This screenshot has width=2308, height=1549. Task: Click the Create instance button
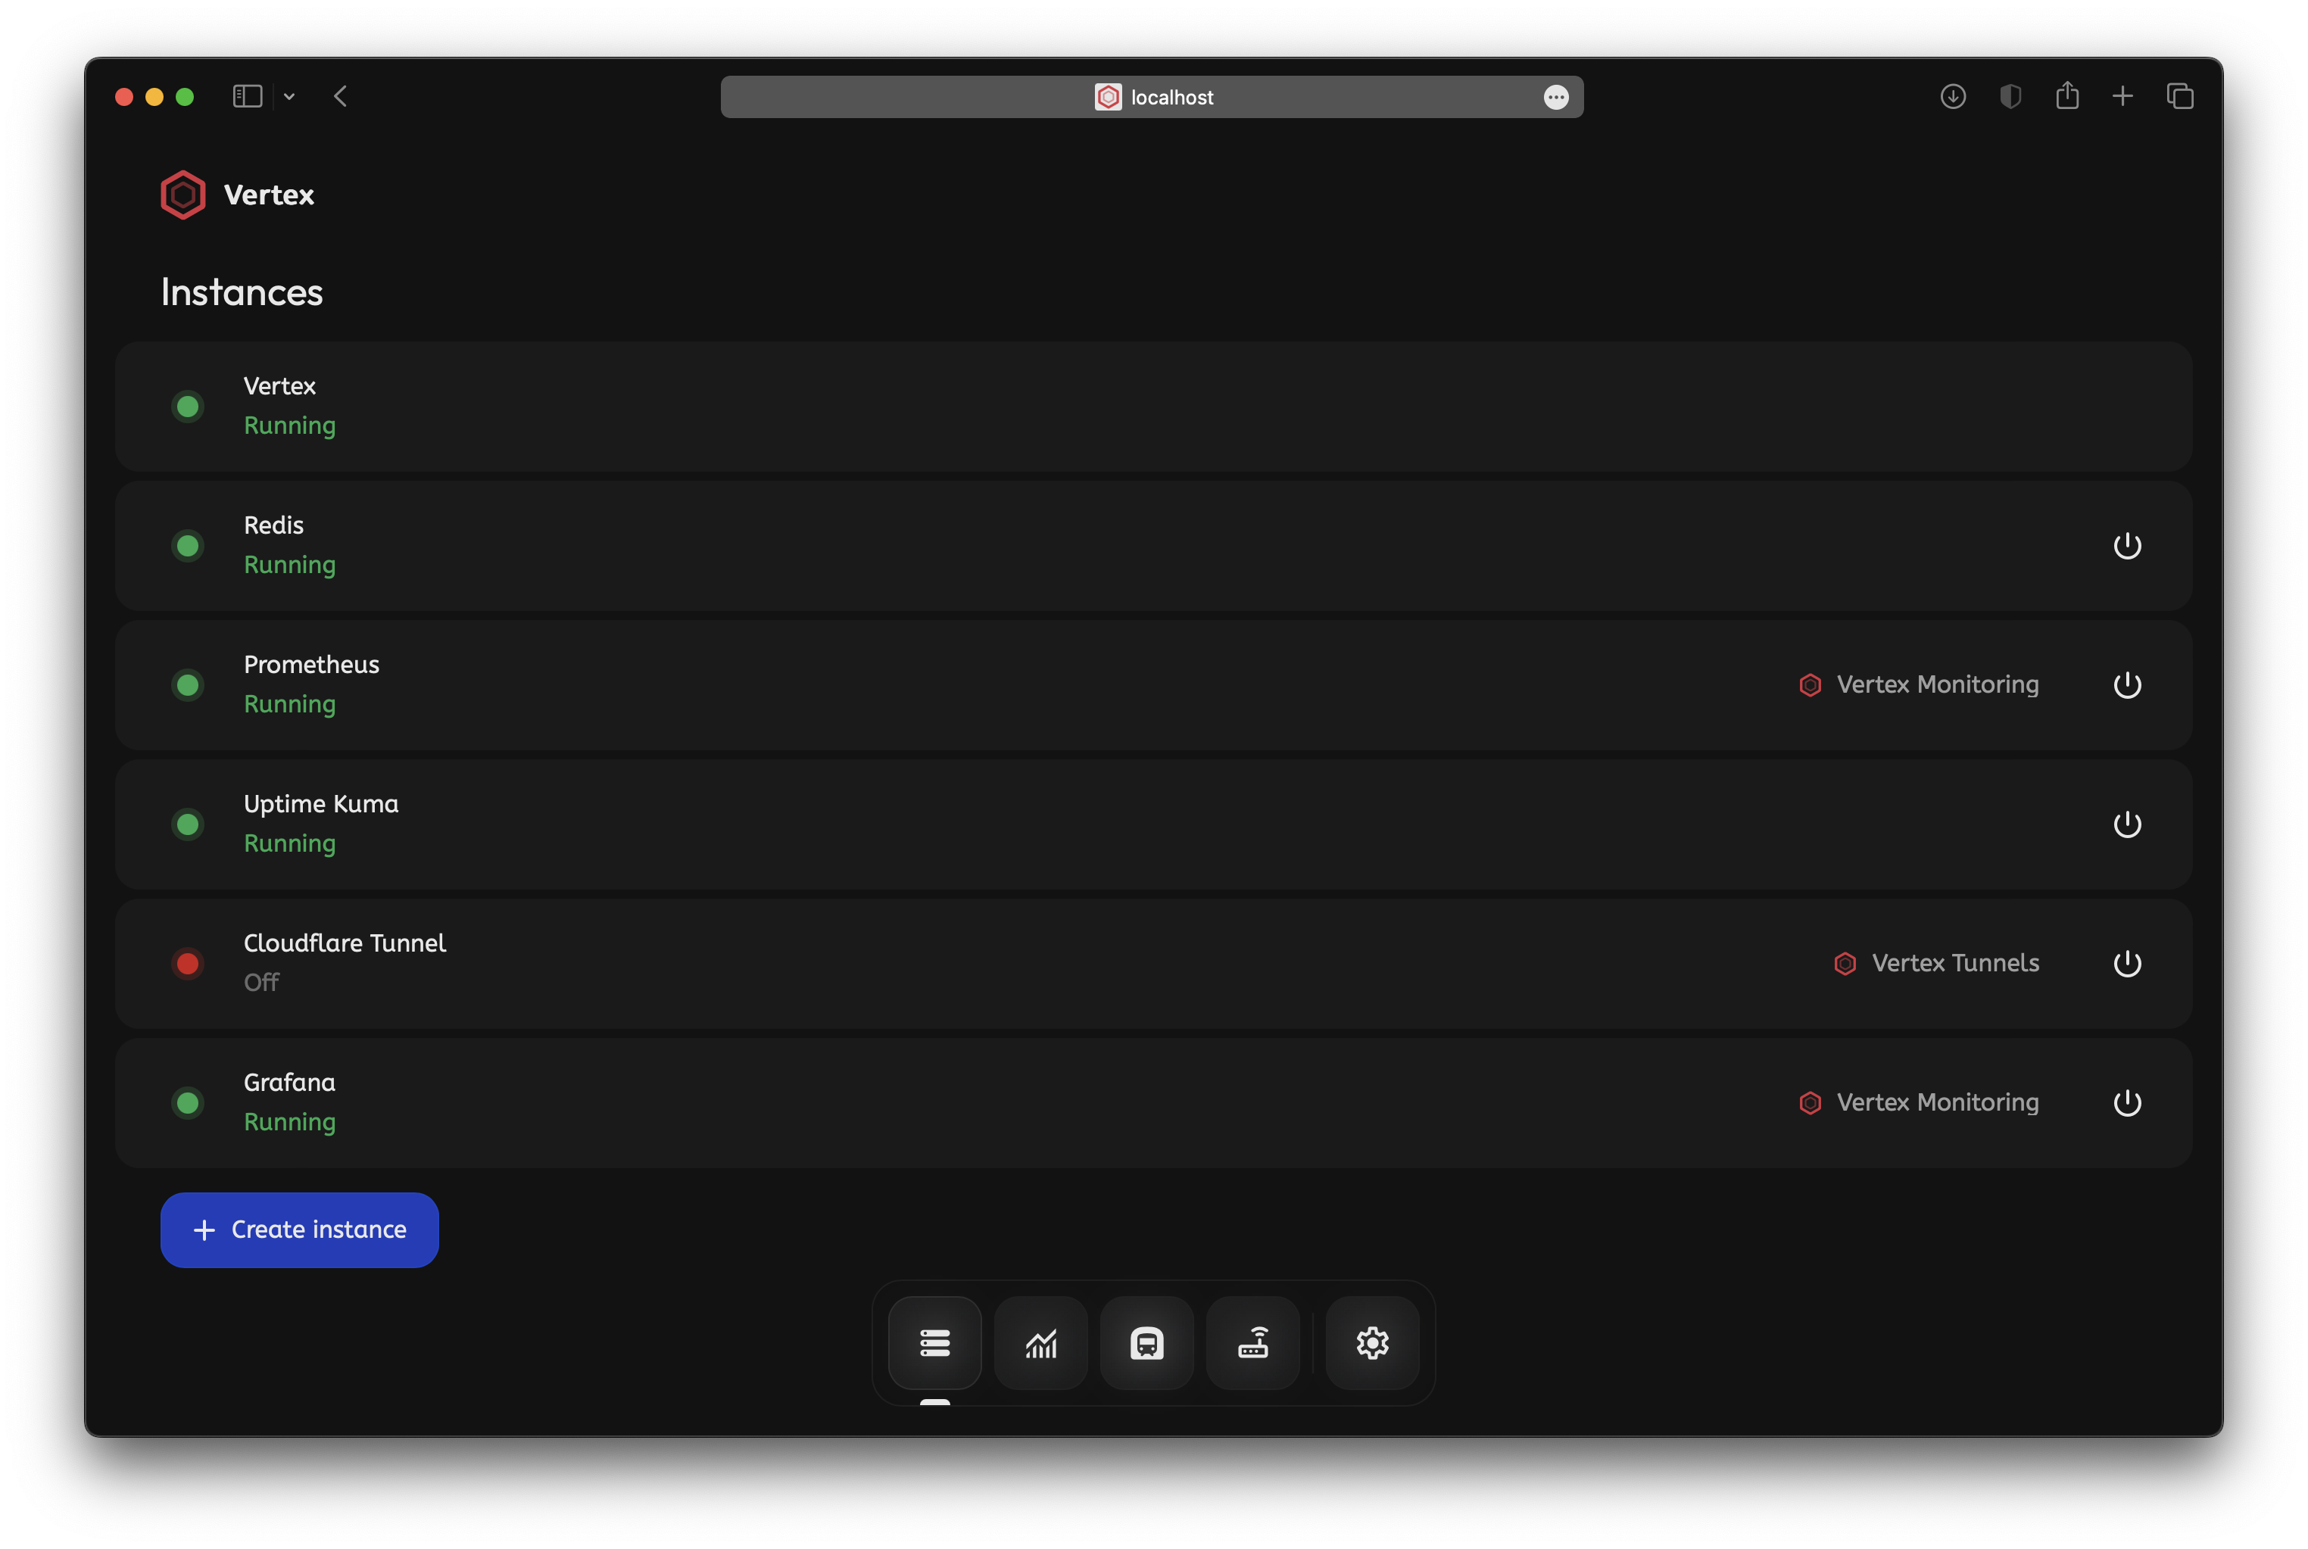tap(299, 1230)
